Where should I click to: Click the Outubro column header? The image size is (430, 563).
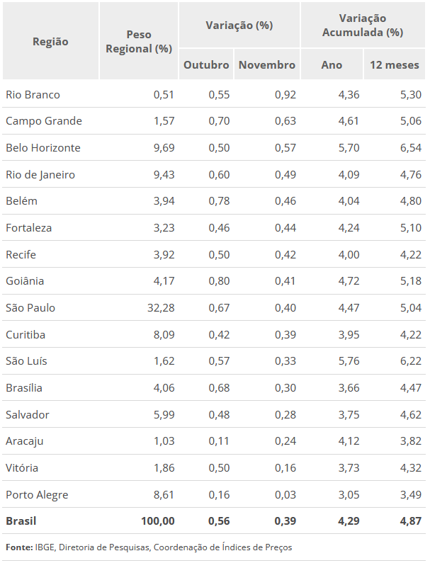coord(206,64)
